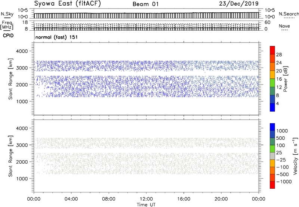Viewport: 299px width, 207px height.
Task: Click the '-1000' label on Velocity color bar
Action: pos(284,182)
